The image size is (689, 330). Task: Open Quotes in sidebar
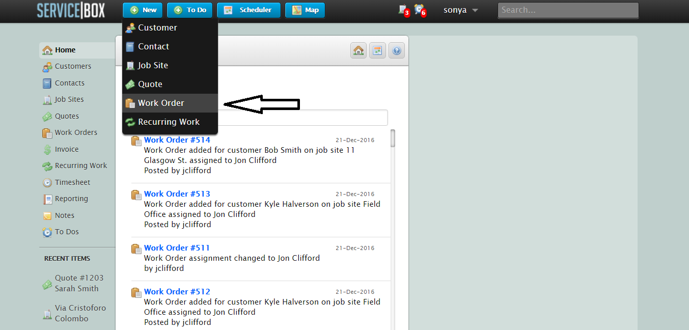click(x=67, y=116)
